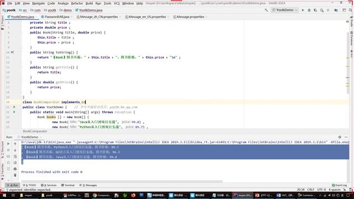The image size is (354, 199).
Task: Open the Event Log
Action: coord(339,185)
